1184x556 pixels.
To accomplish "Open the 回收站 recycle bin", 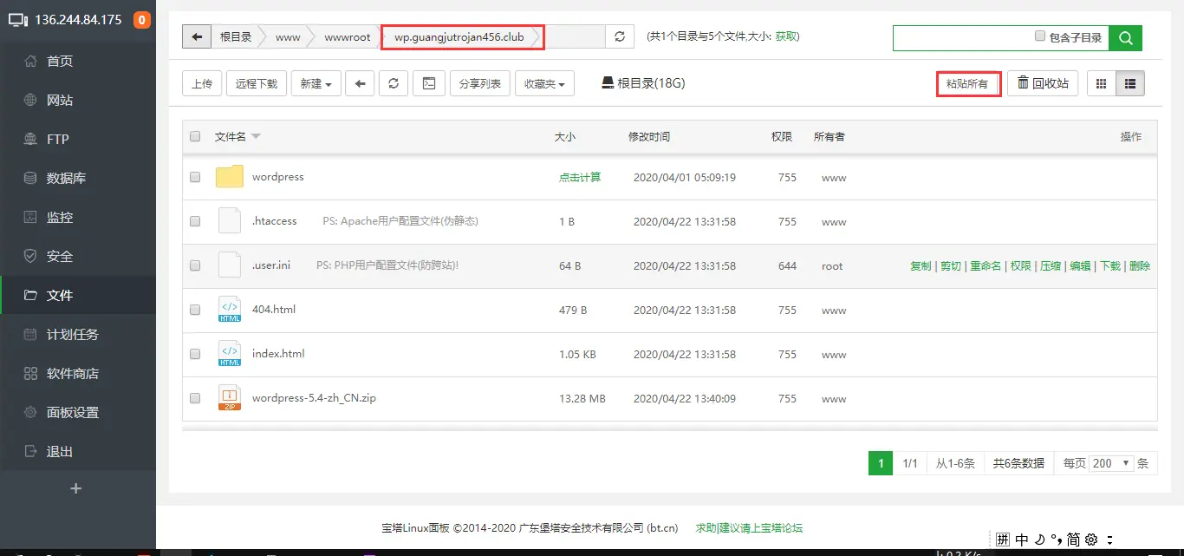I will click(1043, 83).
